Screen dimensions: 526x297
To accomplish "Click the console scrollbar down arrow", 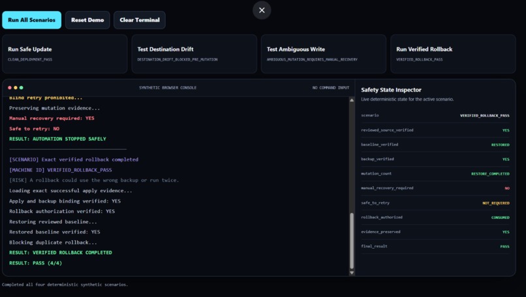I will tap(352, 272).
